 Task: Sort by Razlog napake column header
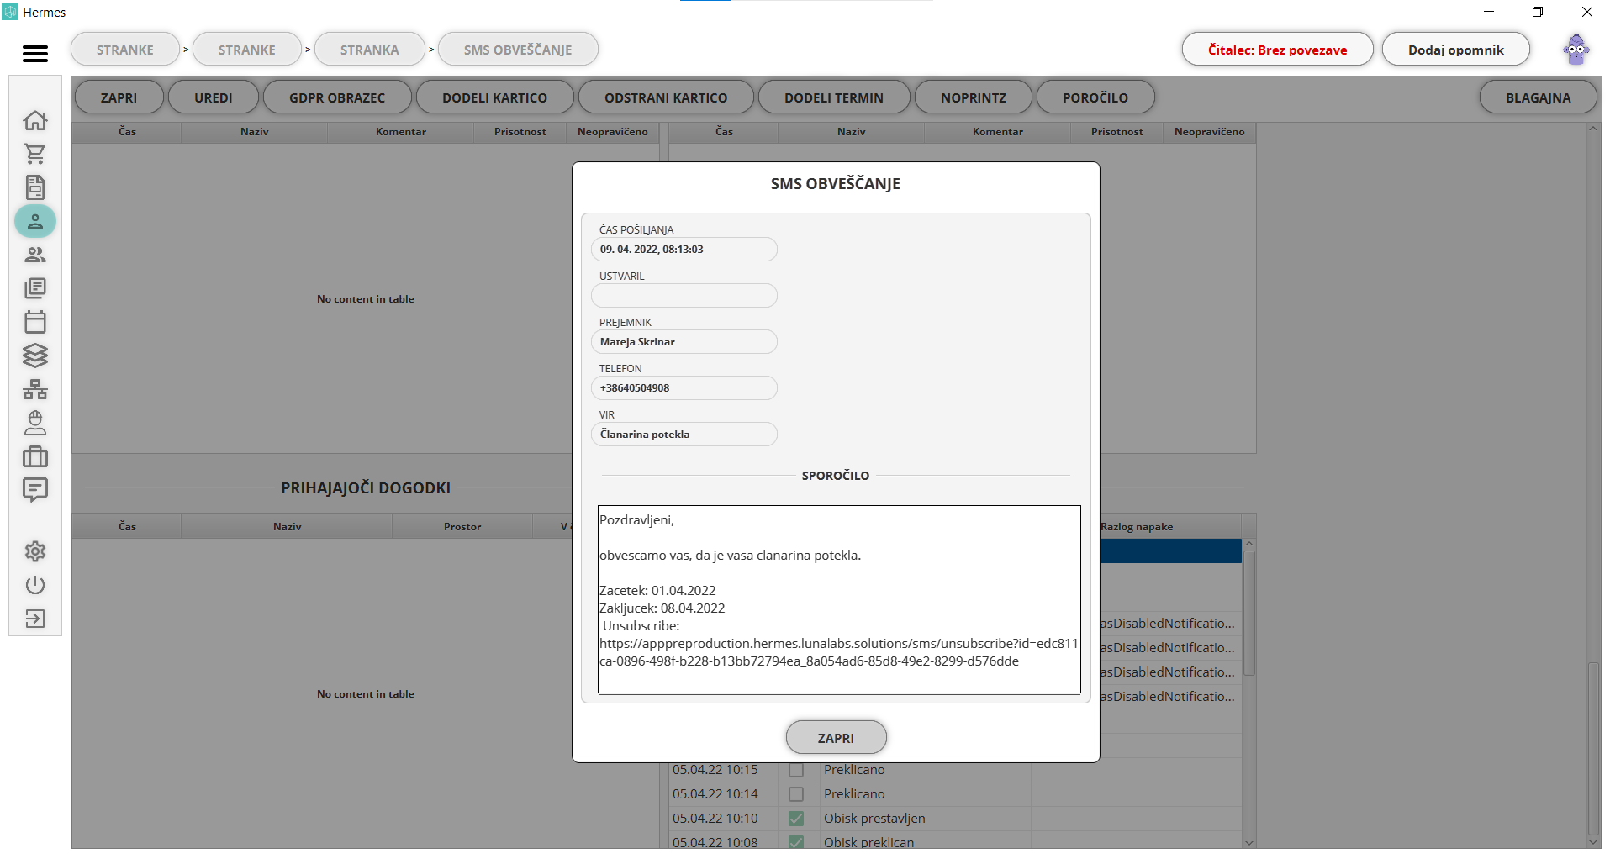click(1137, 527)
